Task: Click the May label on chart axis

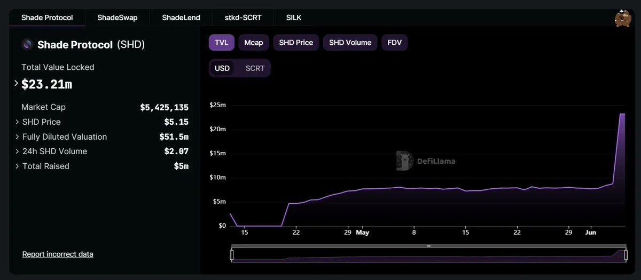Action: (363, 233)
